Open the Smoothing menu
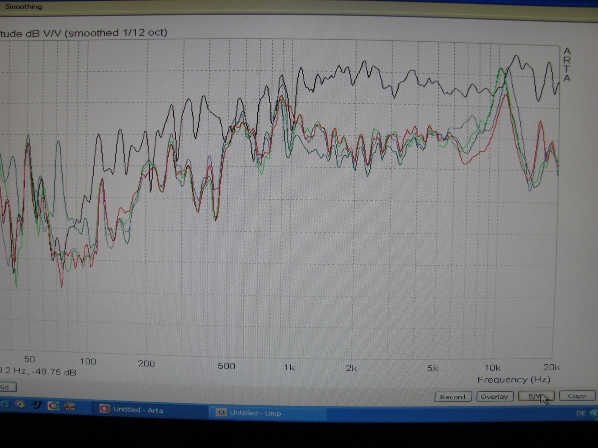The image size is (598, 448). pyautogui.click(x=23, y=7)
